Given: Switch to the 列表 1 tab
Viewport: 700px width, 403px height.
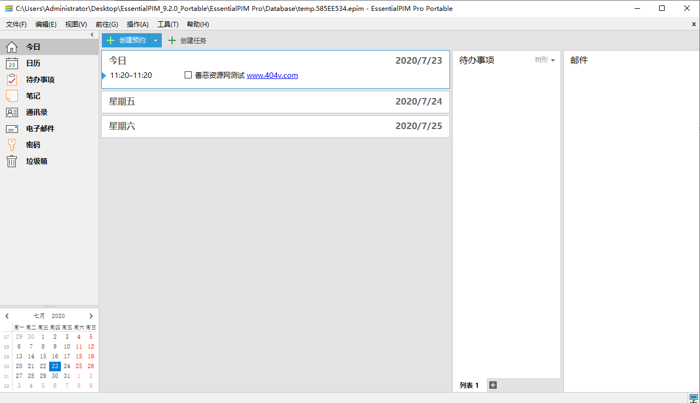Looking at the screenshot, I should (x=469, y=385).
